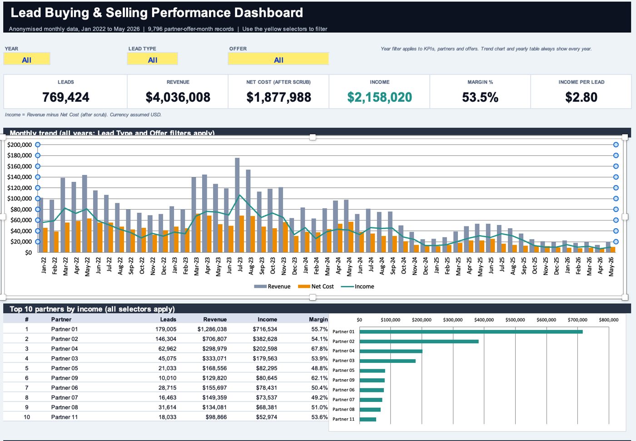Select the Partner 01 bar in the income chart

pyautogui.click(x=471, y=332)
